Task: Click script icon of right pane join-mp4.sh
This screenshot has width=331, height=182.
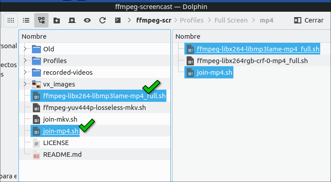Action: coord(190,73)
